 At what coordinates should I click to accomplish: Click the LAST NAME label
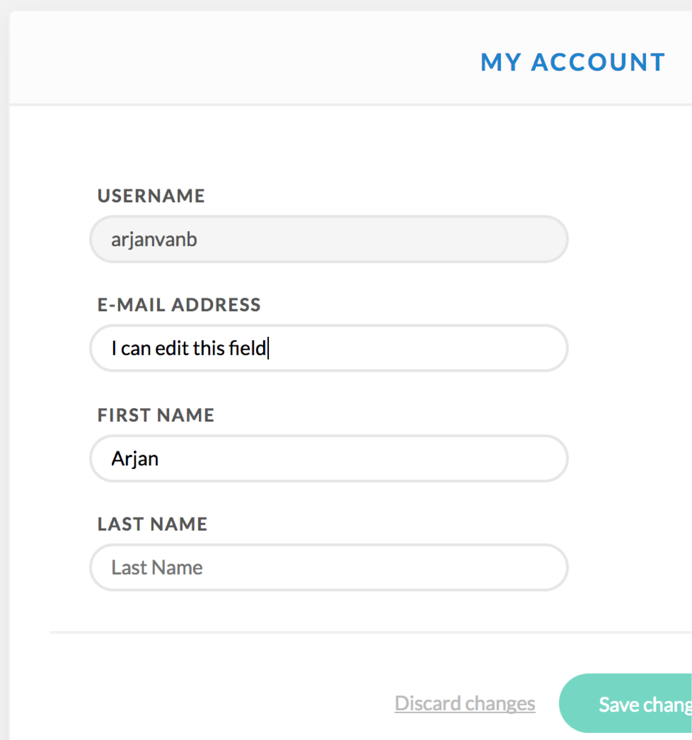click(x=152, y=524)
